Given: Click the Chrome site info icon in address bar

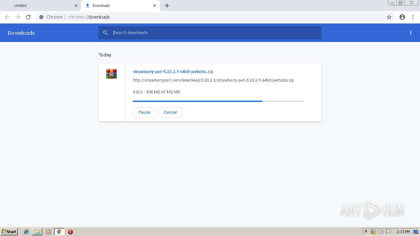Looking at the screenshot, I should (41, 17).
